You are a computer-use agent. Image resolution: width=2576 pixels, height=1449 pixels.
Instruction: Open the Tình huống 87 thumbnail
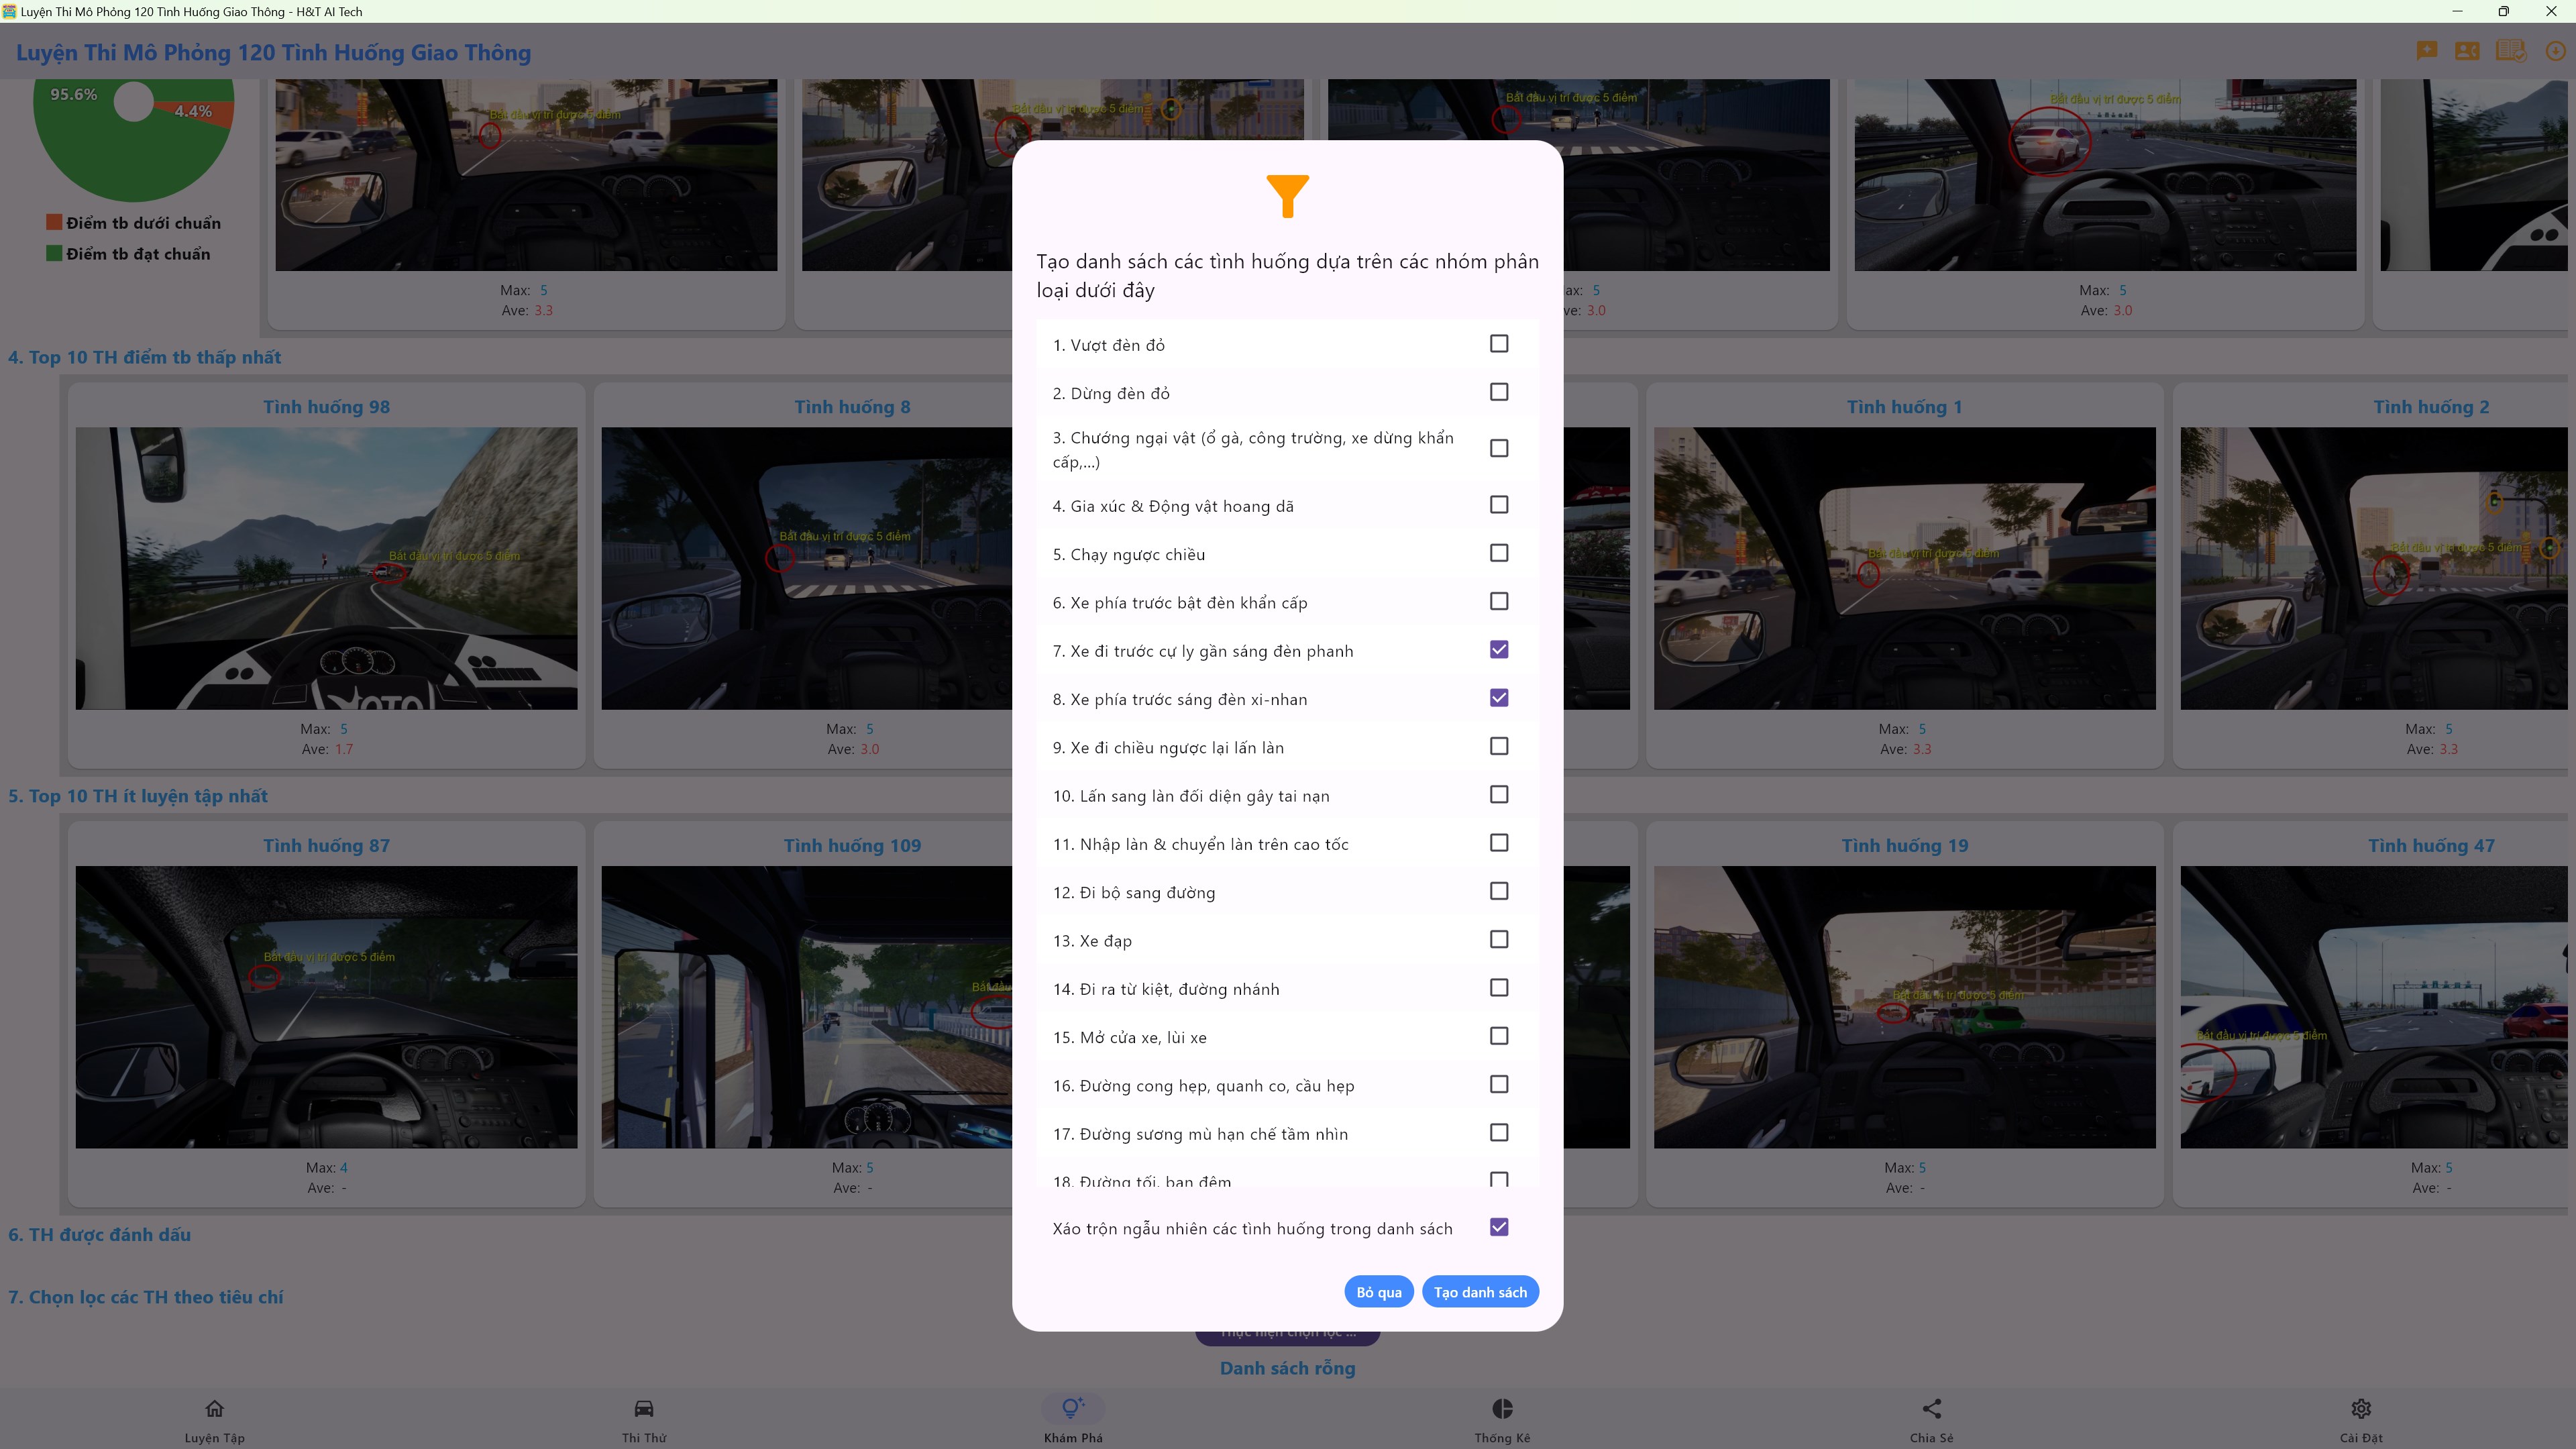point(326,1007)
